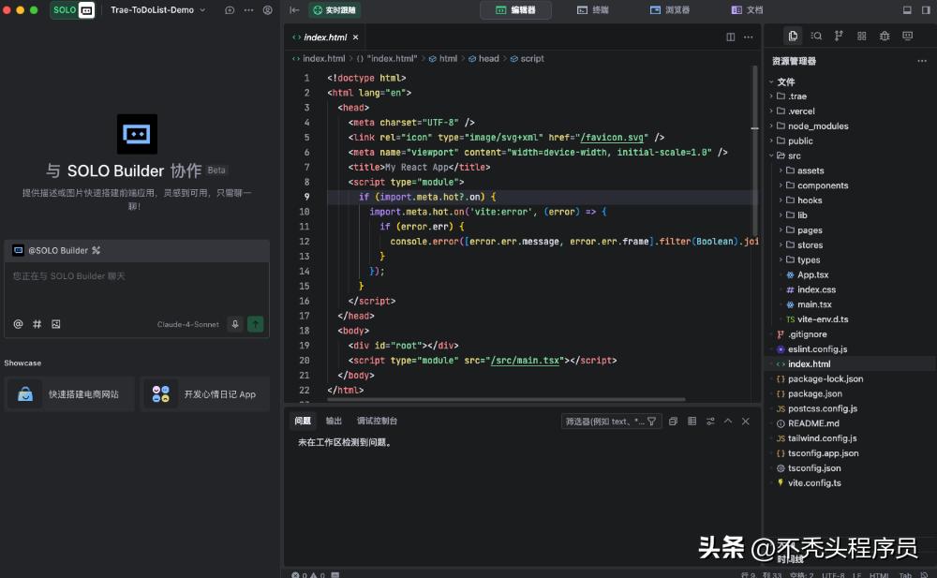Select the Explorer (资源管理器) icon in sidebar

pos(794,36)
